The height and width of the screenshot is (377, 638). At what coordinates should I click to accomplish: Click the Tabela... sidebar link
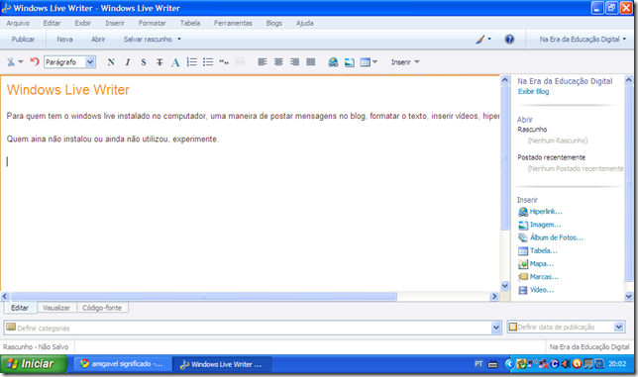click(544, 251)
